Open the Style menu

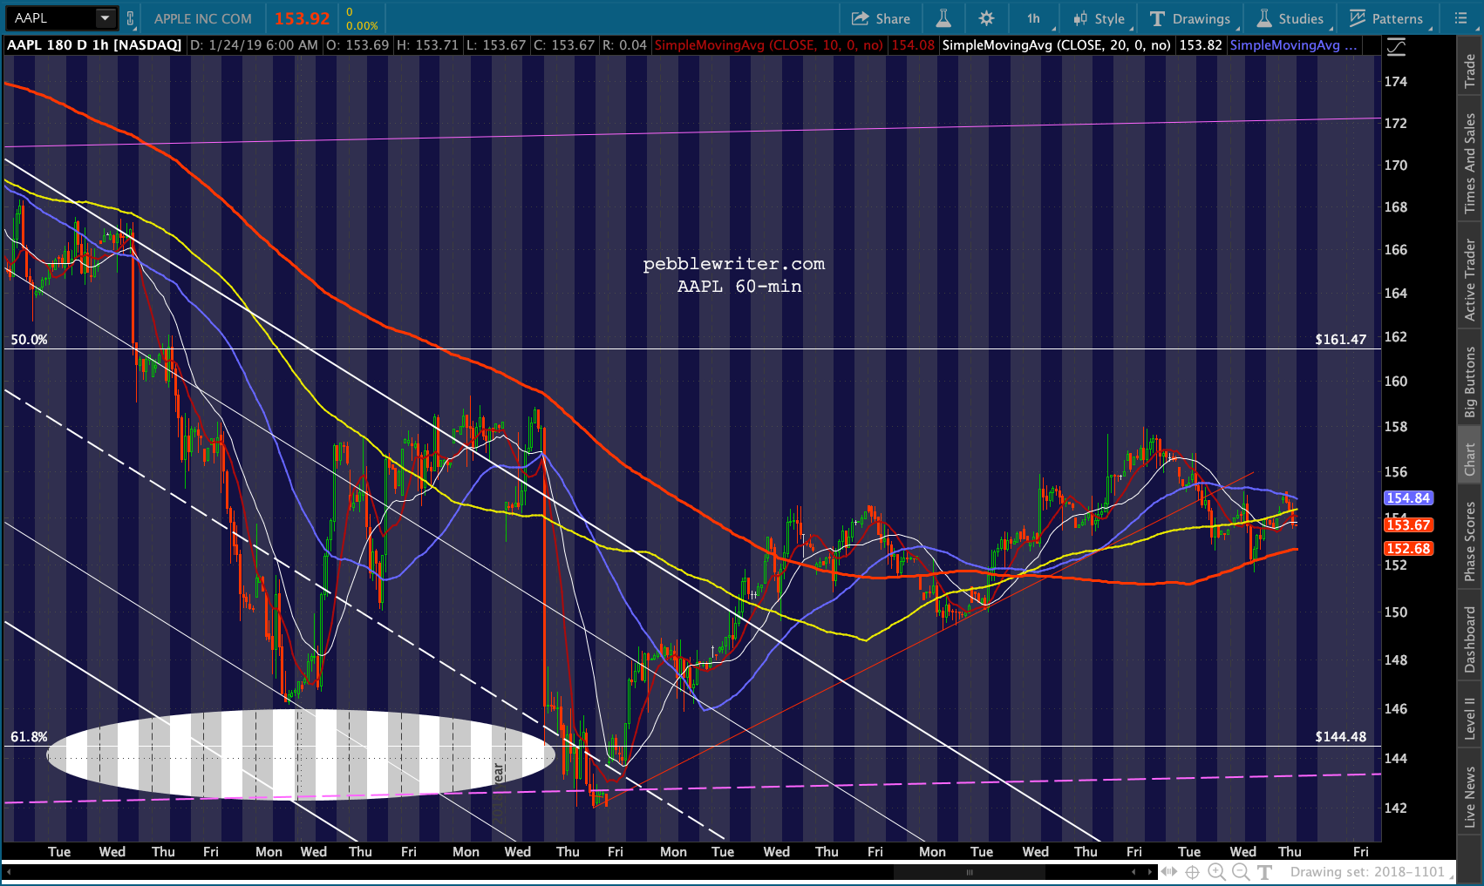point(1099,18)
